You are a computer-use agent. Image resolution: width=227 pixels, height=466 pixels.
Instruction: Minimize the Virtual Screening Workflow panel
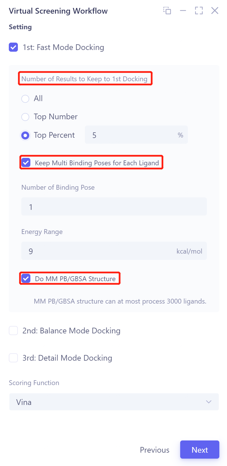[183, 11]
